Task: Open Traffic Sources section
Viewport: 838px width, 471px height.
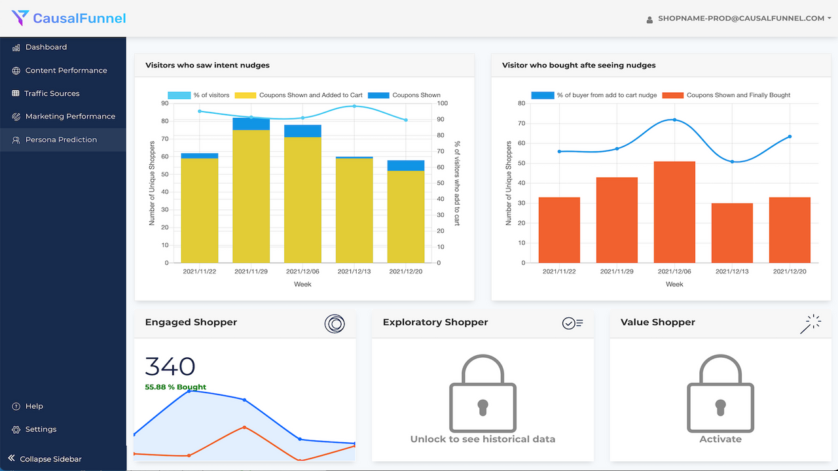Action: pos(63,94)
